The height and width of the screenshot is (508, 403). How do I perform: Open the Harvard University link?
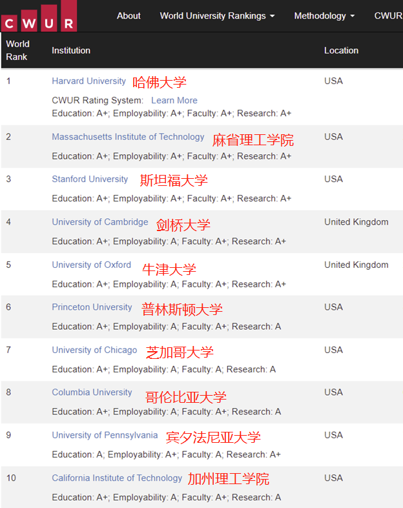89,81
